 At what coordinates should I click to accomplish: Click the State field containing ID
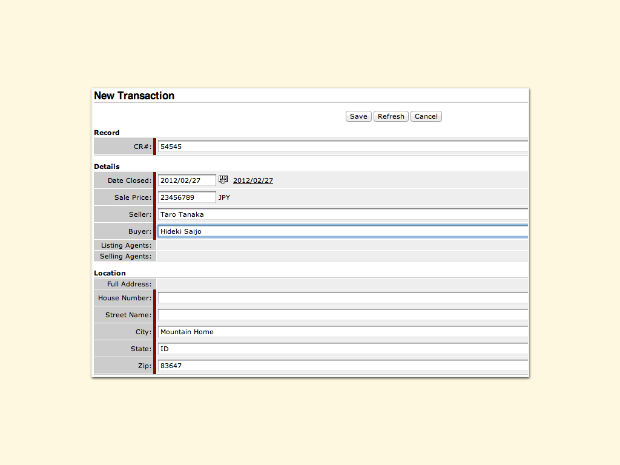tap(342, 349)
